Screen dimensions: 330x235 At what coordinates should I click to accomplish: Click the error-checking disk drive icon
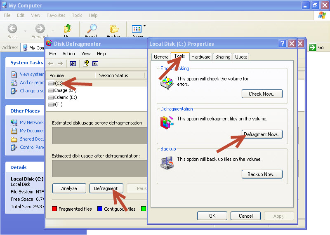point(167,83)
